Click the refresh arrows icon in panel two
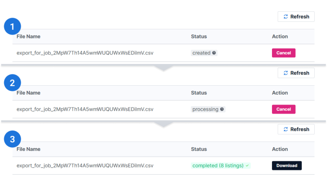 point(286,73)
